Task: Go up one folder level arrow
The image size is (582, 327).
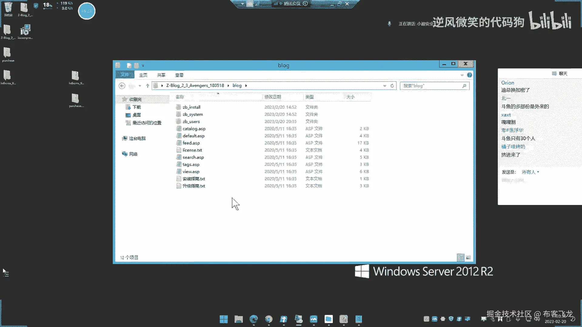Action: (x=148, y=86)
